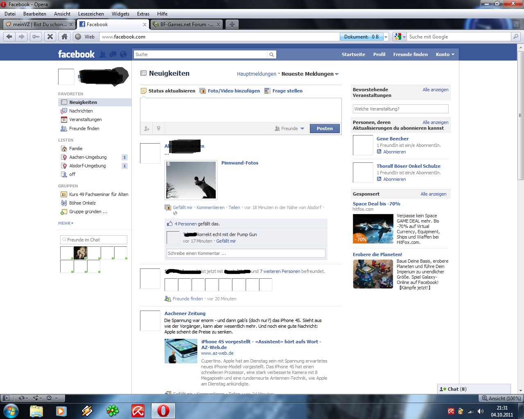
Task: Click the volume speaker icon in the tray
Action: (x=481, y=411)
